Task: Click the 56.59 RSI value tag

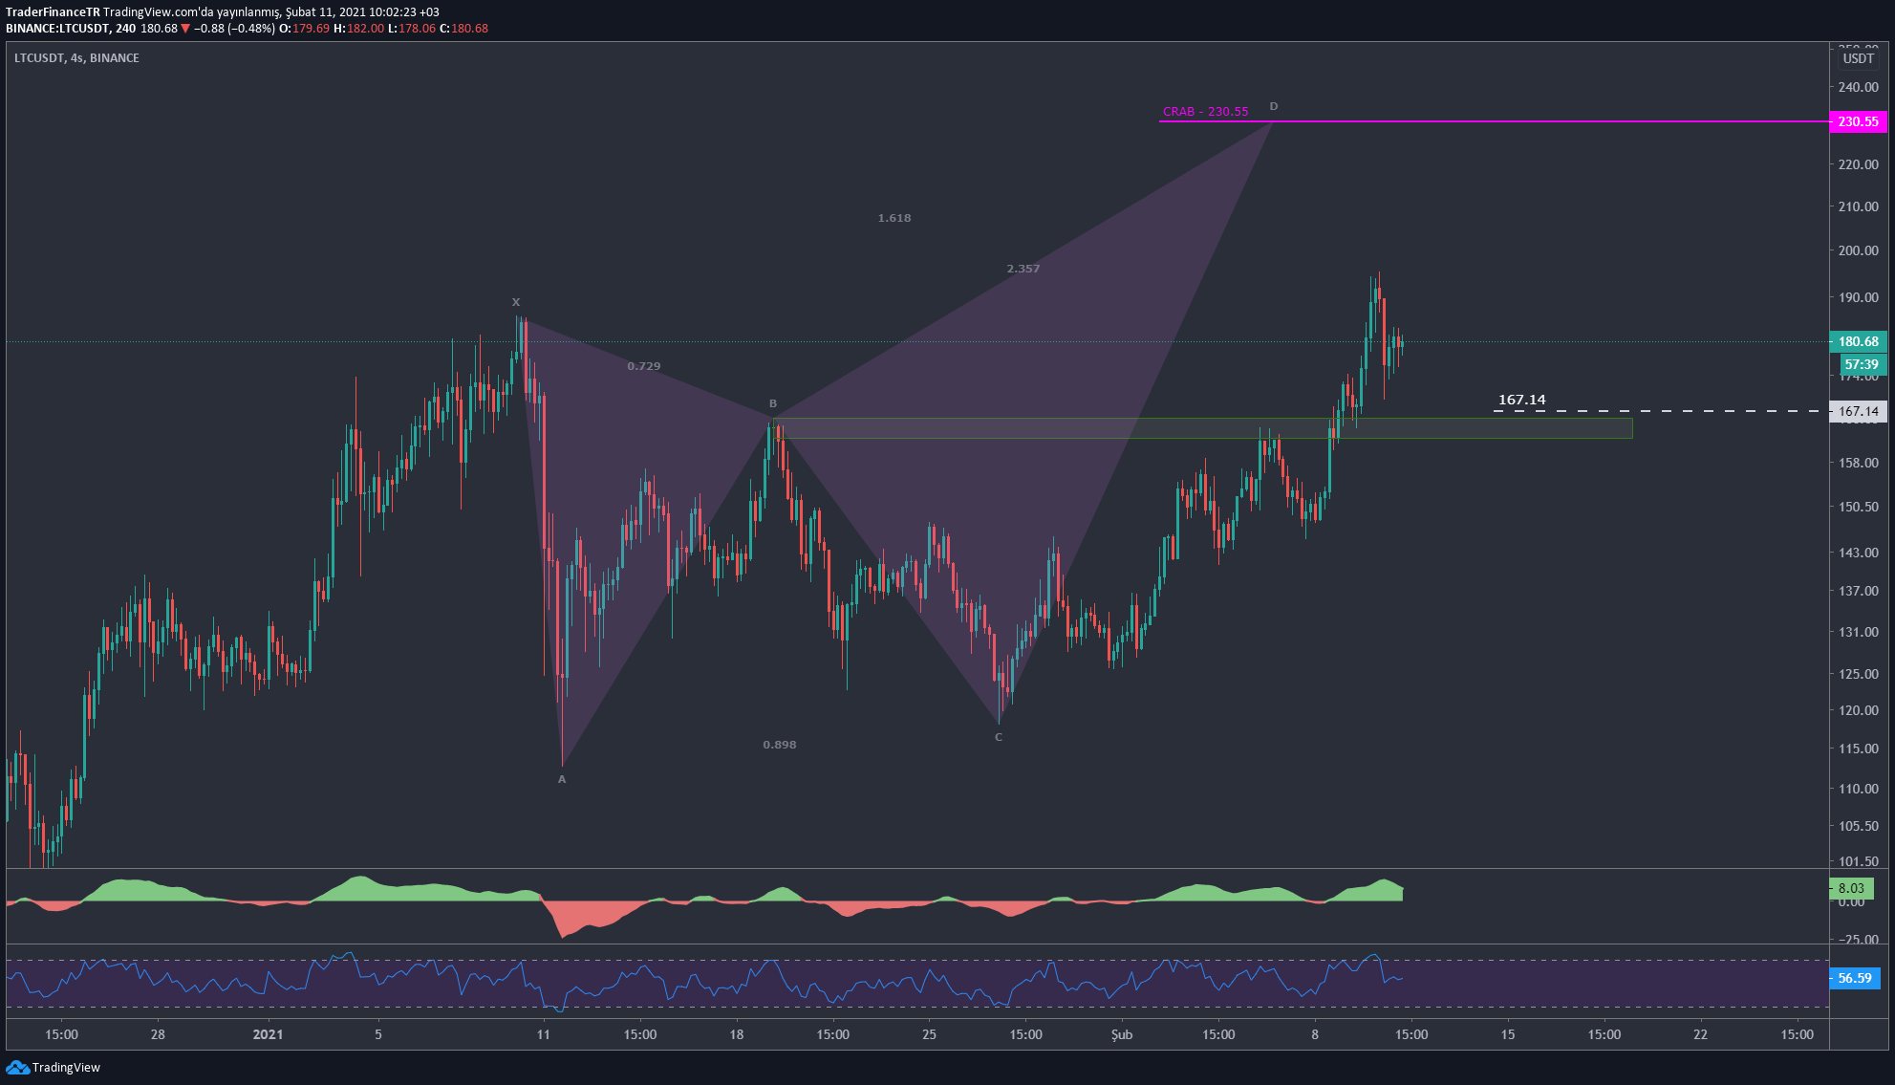Action: [x=1854, y=978]
